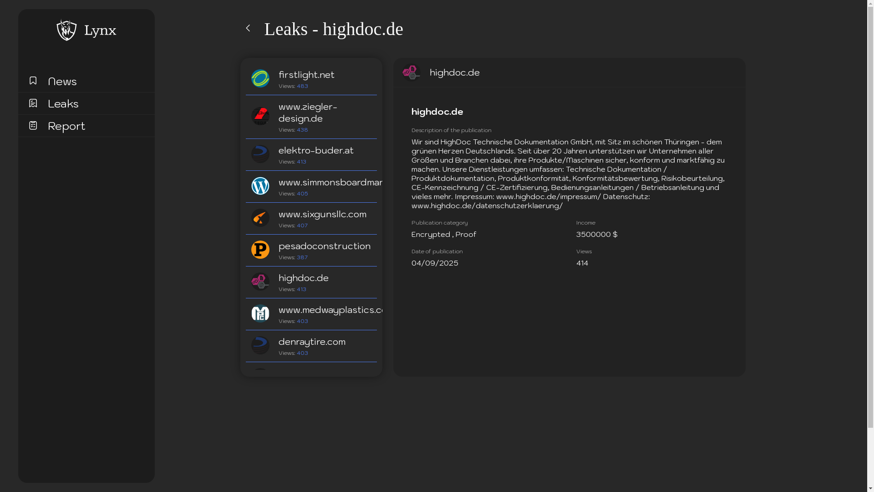
Task: Click the highdoc.de logo in detail header
Action: tap(411, 72)
